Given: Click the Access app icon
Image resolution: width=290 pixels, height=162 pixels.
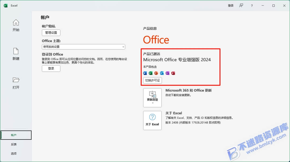Looking at the screenshot, I should pyautogui.click(x=173, y=73).
